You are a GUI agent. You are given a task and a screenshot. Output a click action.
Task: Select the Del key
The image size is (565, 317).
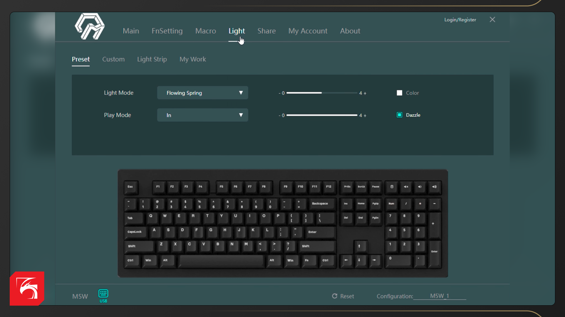[347, 218]
